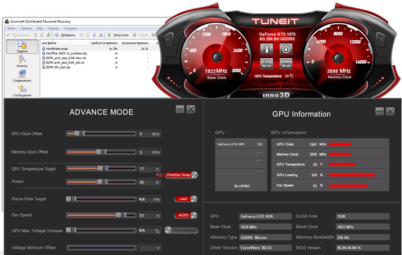
Task: Click the Easy Mode button
Action: pyautogui.click(x=267, y=64)
